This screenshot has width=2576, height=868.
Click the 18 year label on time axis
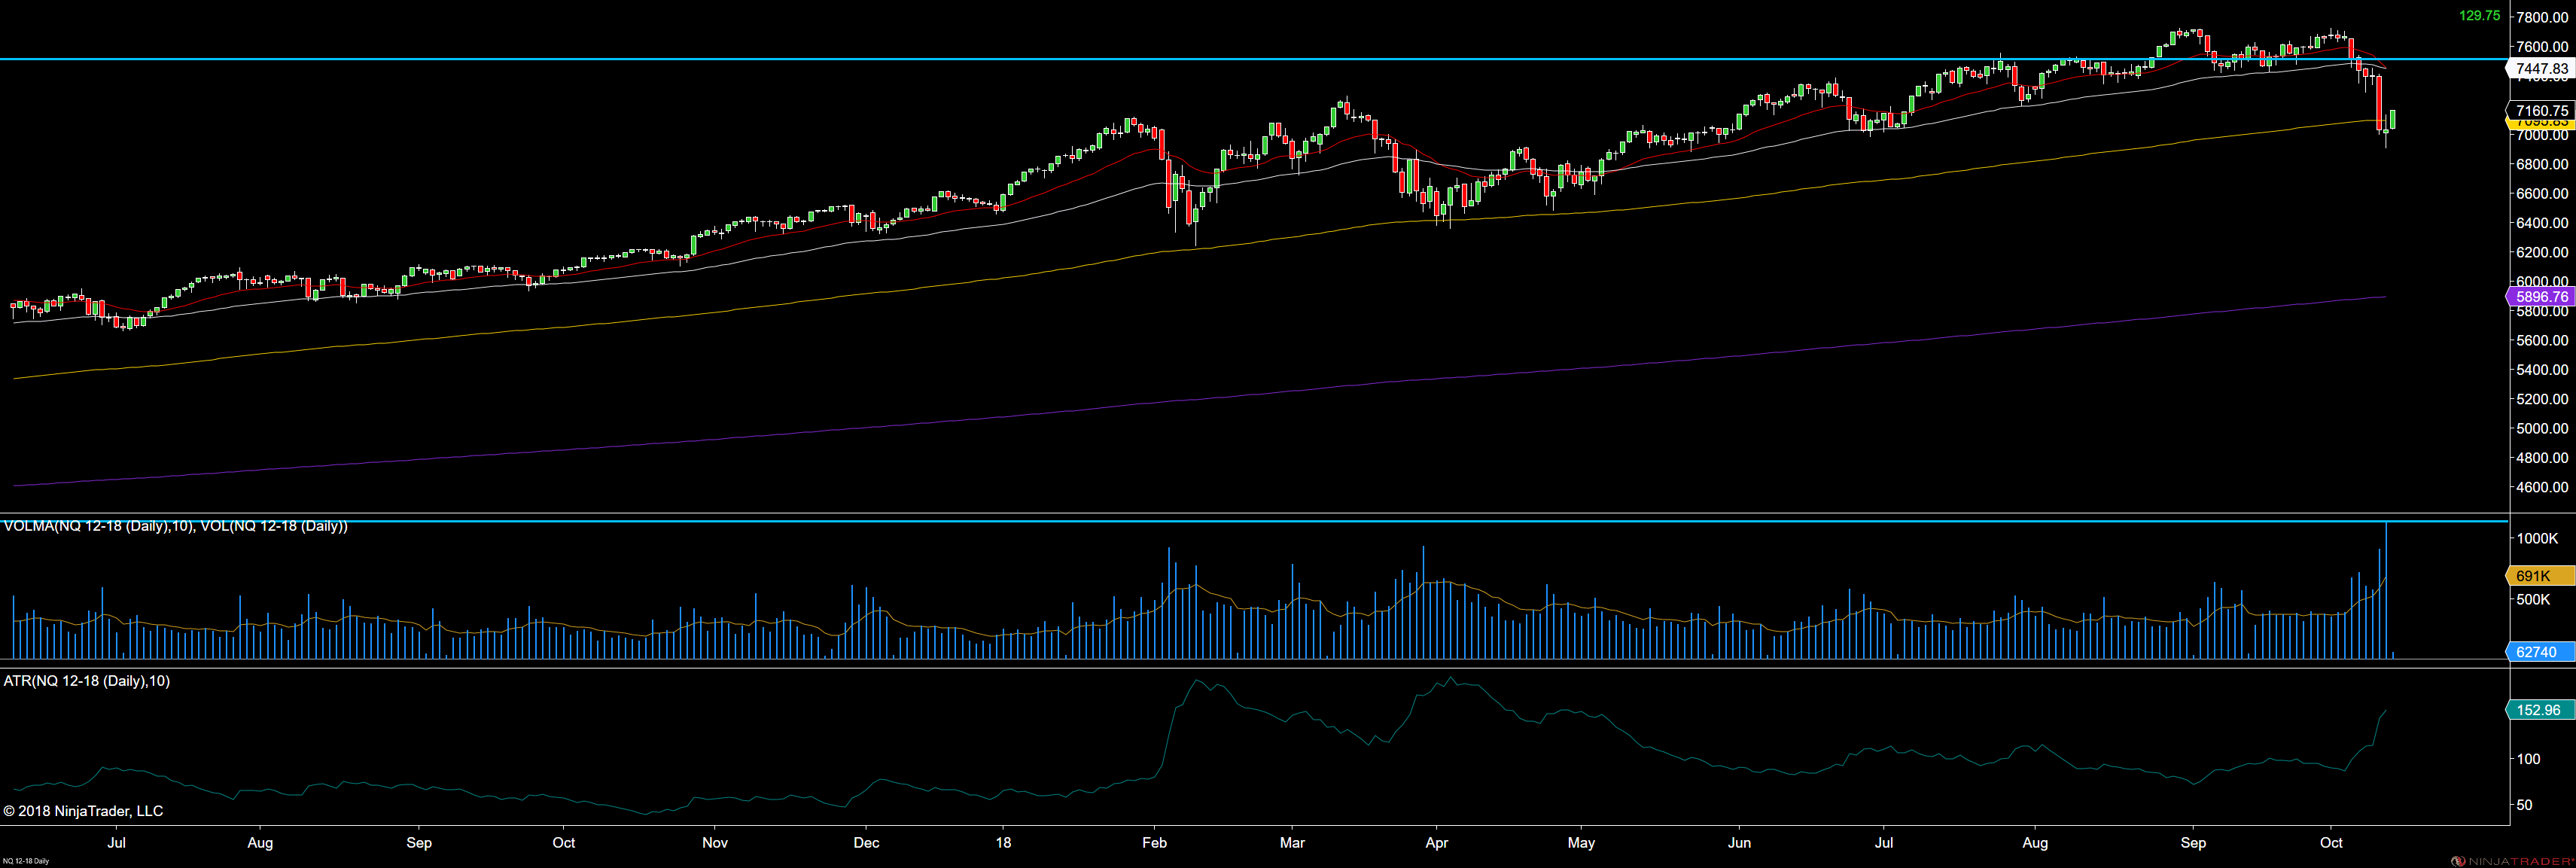pyautogui.click(x=1003, y=843)
